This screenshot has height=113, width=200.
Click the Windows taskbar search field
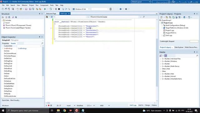[27, 110]
